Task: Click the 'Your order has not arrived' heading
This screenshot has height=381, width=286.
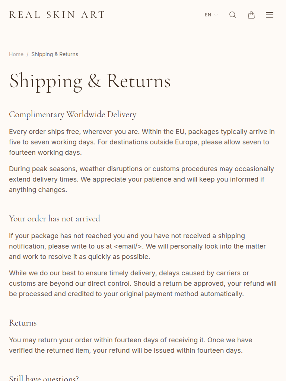Action: click(54, 218)
